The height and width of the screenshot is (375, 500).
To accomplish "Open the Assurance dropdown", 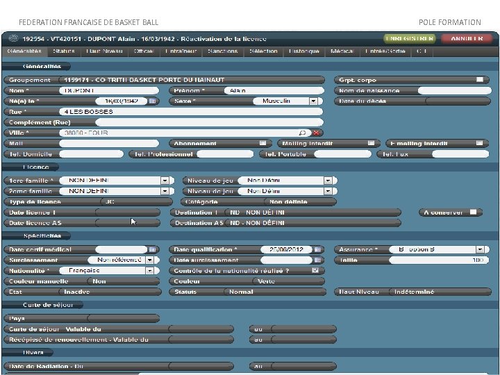I will click(480, 249).
